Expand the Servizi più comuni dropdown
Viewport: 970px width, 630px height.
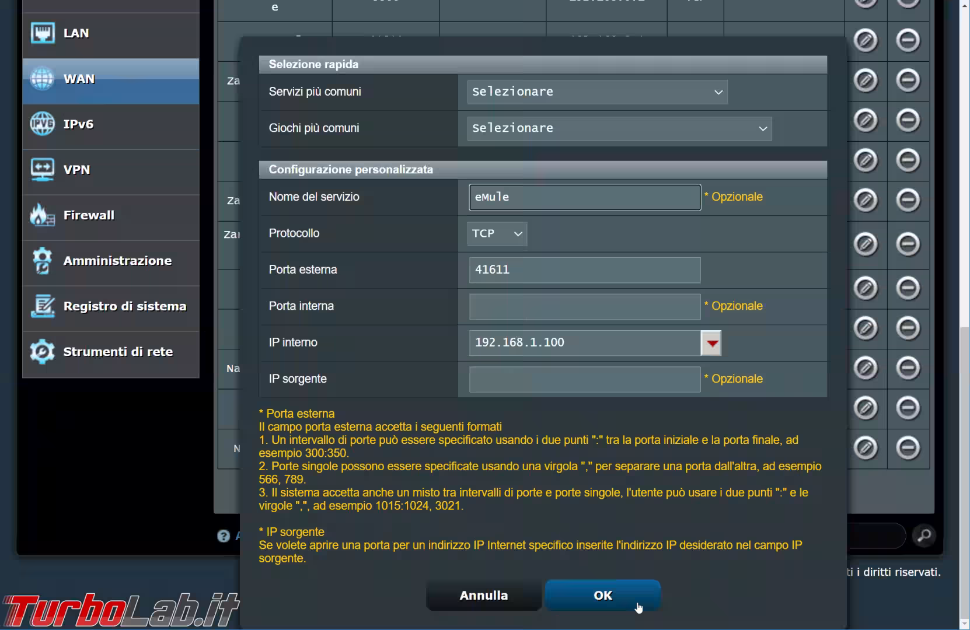[597, 92]
